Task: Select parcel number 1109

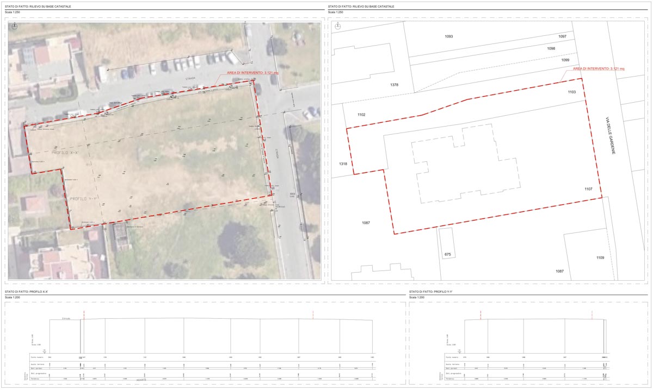Action: [x=600, y=257]
